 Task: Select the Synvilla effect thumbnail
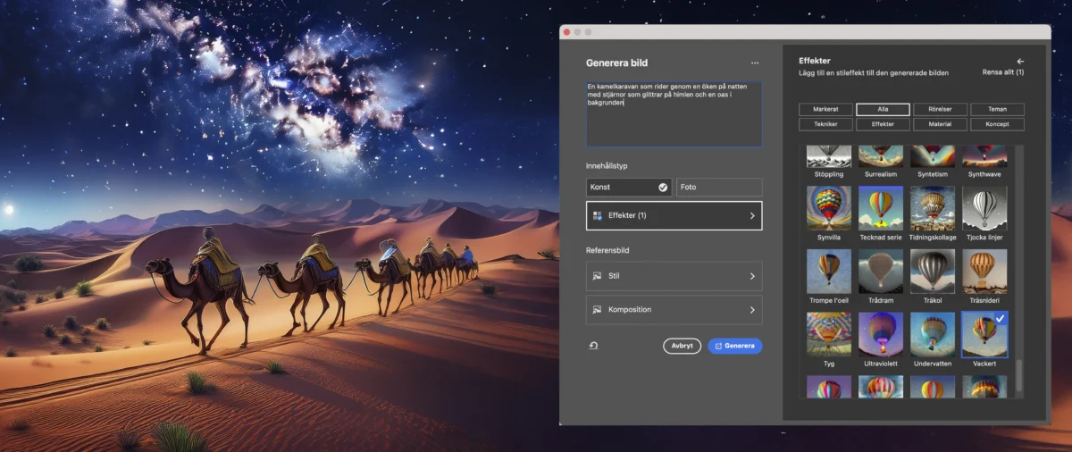[x=829, y=208]
